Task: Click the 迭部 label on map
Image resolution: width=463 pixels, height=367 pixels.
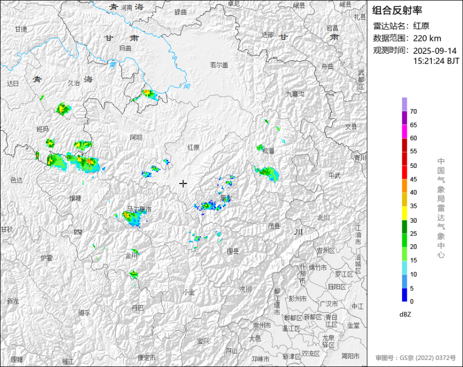Action: coord(268,35)
